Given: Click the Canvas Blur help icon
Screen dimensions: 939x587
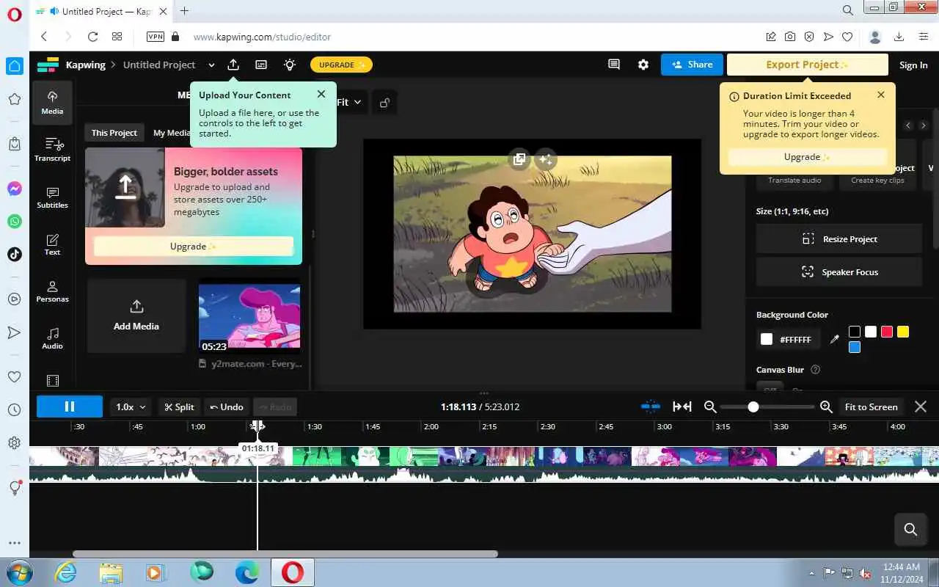Looking at the screenshot, I should coord(815,370).
